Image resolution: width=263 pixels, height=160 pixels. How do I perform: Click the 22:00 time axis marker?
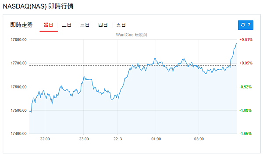[45, 139]
